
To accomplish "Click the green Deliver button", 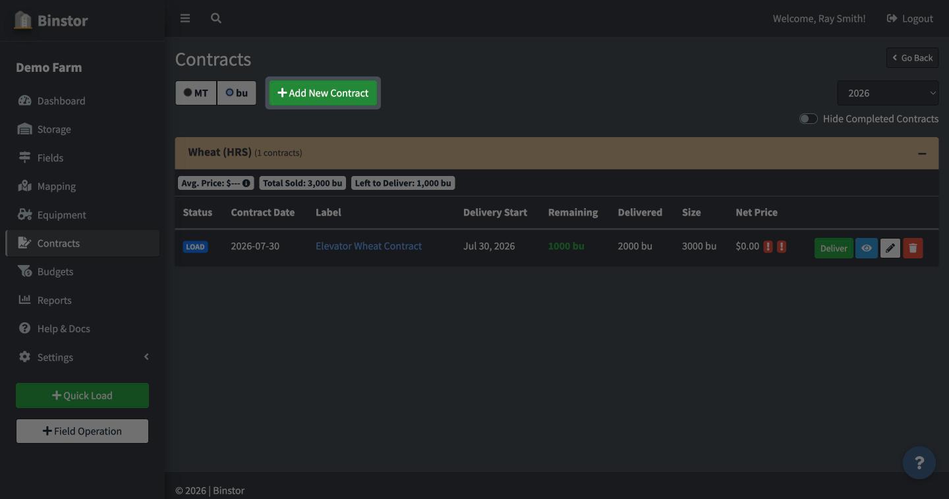I will click(834, 248).
